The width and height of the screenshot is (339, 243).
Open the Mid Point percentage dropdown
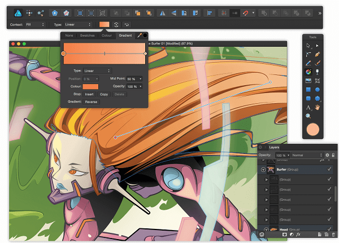click(134, 79)
